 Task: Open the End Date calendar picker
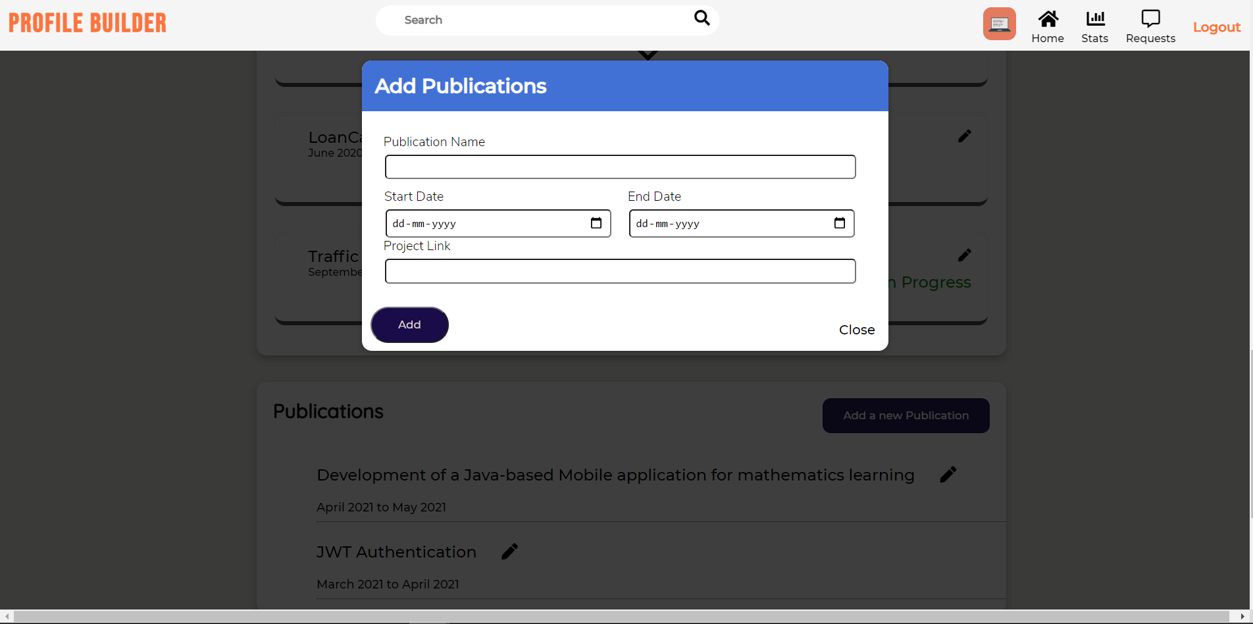(839, 223)
